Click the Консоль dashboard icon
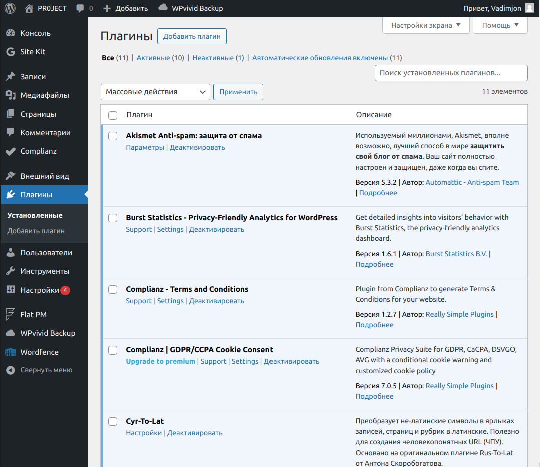This screenshot has height=467, width=540. click(x=11, y=33)
